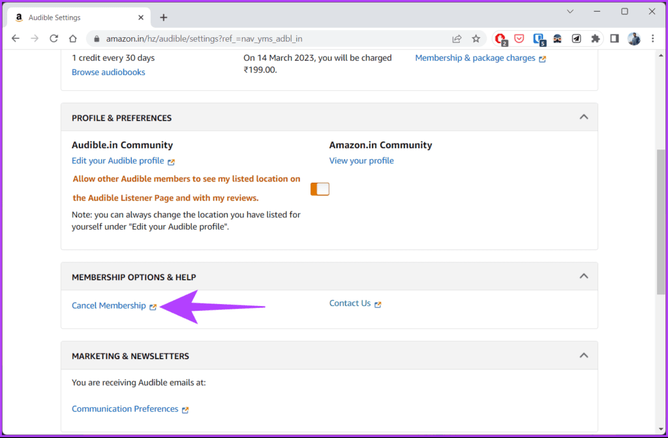The width and height of the screenshot is (668, 438).
Task: Click the padlock site info icon
Action: tap(97, 39)
